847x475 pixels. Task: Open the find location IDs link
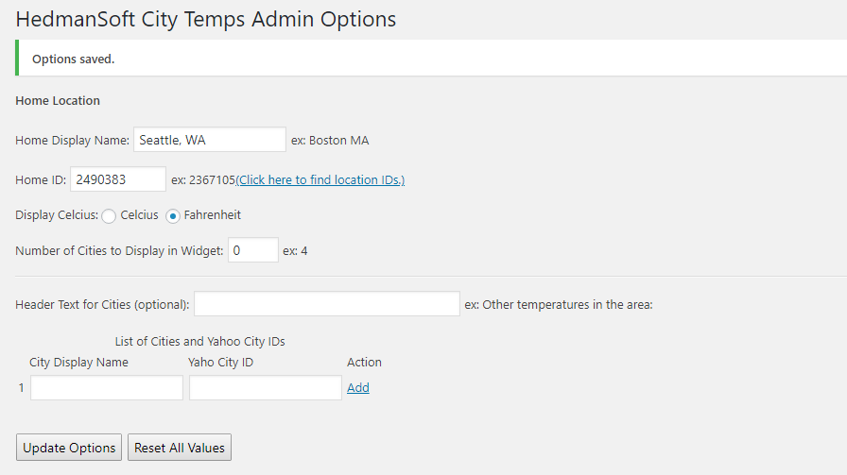[x=320, y=179]
